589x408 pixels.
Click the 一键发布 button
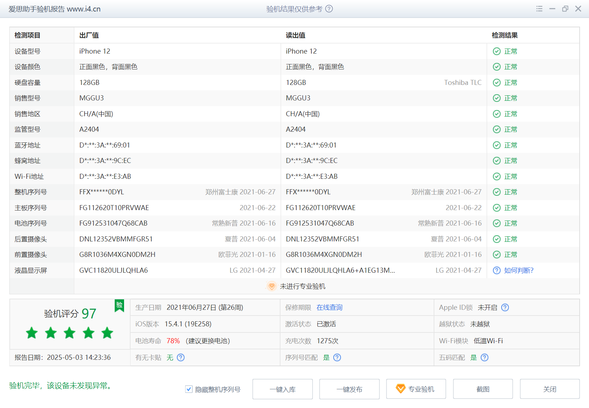coord(350,389)
